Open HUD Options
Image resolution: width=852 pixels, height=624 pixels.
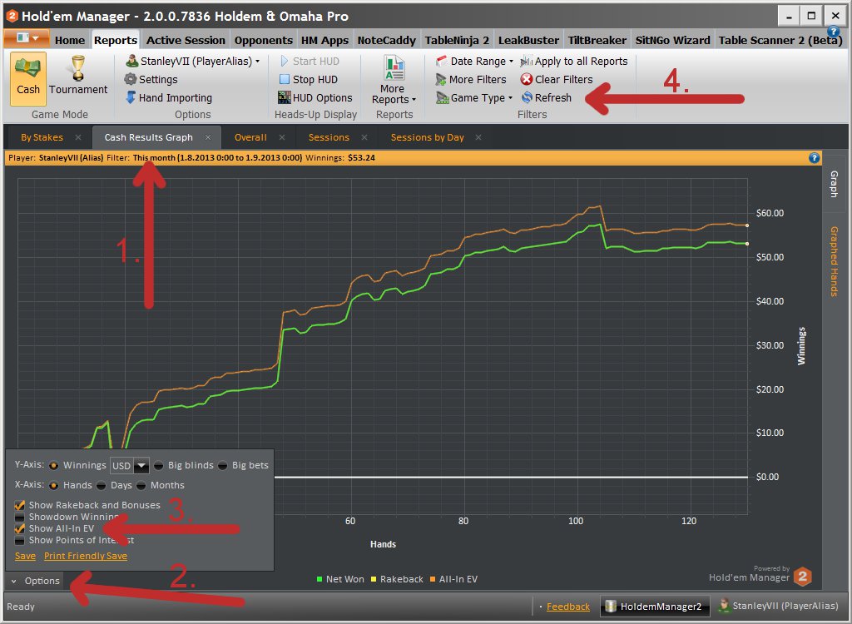[315, 98]
